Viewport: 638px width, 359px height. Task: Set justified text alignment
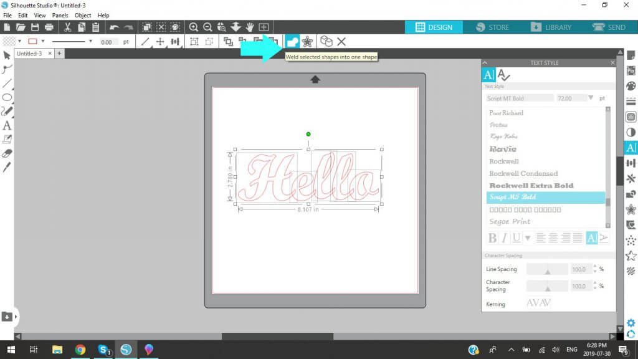pyautogui.click(x=578, y=237)
